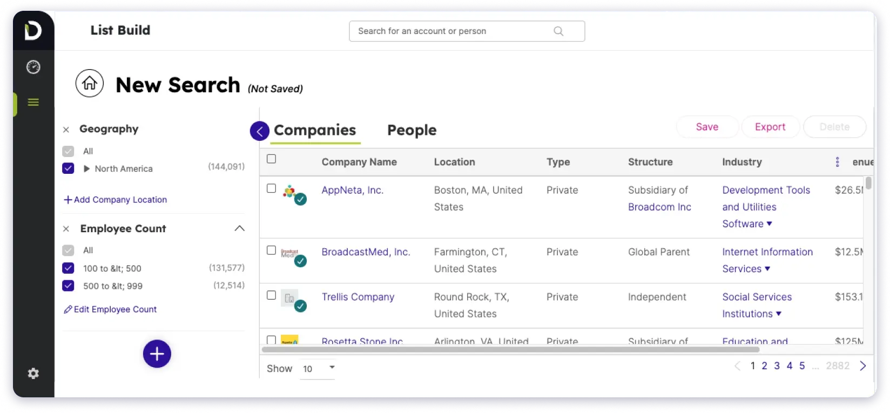This screenshot has height=413, width=890.
Task: Go to page 2
Action: click(764, 366)
